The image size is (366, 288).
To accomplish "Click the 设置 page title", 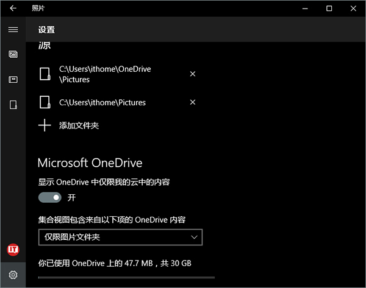I will [46, 30].
